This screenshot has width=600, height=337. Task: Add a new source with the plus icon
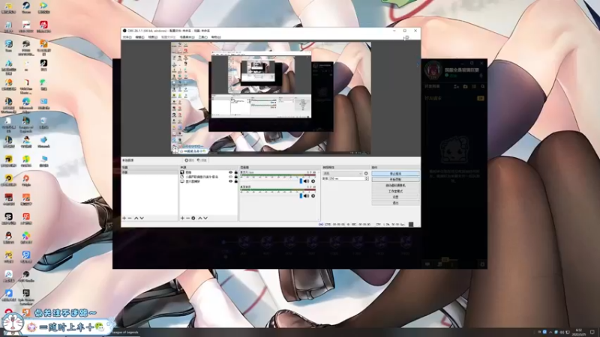(x=182, y=218)
